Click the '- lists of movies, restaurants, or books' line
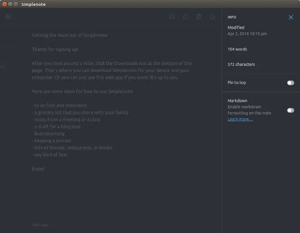Image resolution: width=300 pixels, height=233 pixels. click(72, 148)
